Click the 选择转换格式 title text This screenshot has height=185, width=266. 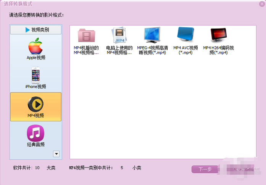[x=18, y=4]
